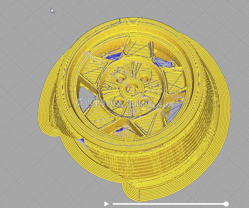Click the layer slider handle knob
Viewport: 249px width, 208px height.
click(226, 204)
